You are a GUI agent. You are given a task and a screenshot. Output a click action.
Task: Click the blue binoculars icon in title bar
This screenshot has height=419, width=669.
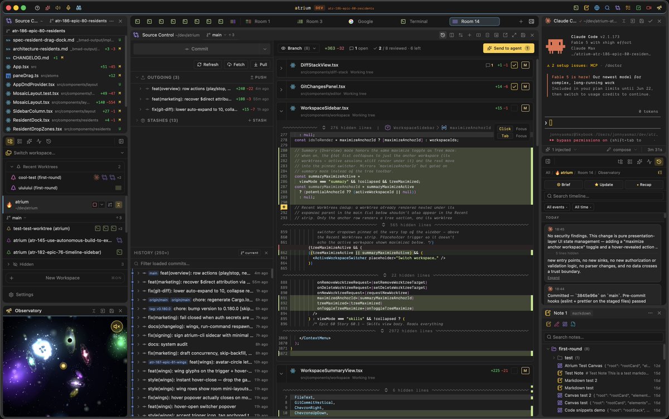click(x=79, y=8)
